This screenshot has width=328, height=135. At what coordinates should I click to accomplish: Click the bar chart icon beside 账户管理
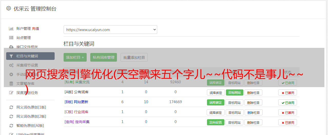pos(11,29)
